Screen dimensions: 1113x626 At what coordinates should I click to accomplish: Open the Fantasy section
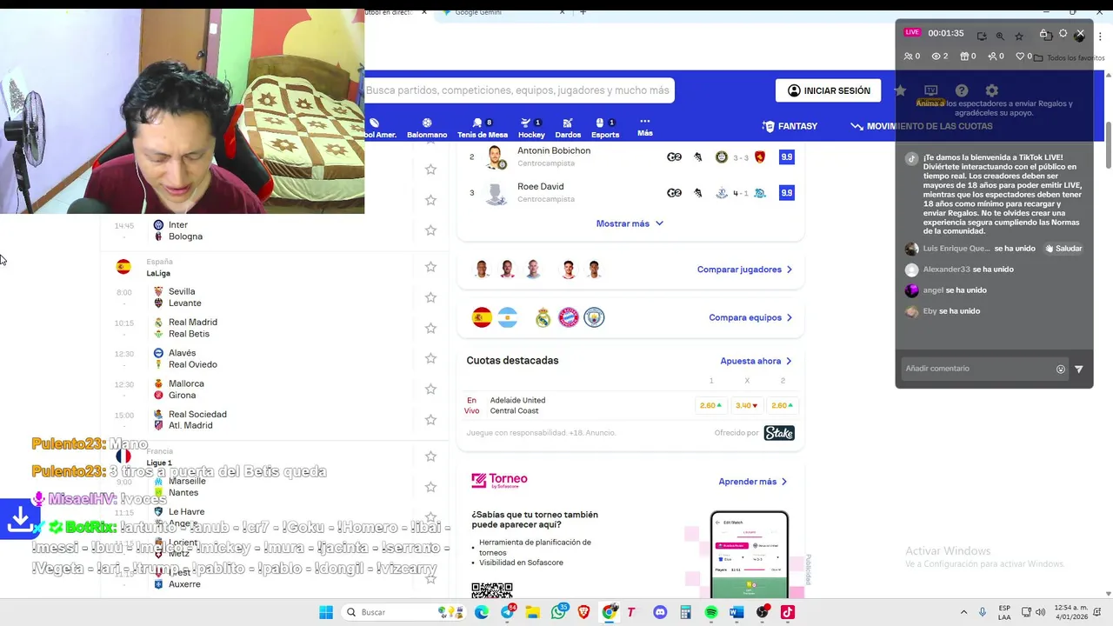coord(790,126)
